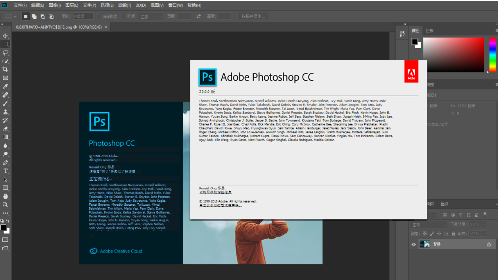This screenshot has width=498, height=280.
Task: Click the Quick Mask mode icon
Action: point(5,239)
